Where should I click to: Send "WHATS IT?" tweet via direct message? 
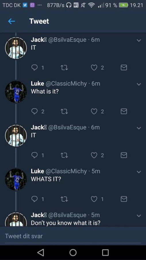124,199
